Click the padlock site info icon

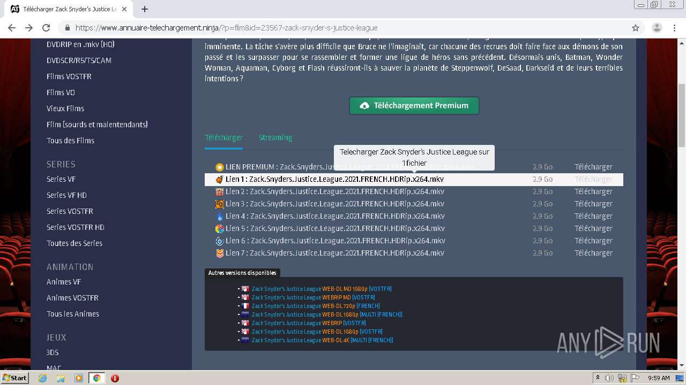click(68, 28)
